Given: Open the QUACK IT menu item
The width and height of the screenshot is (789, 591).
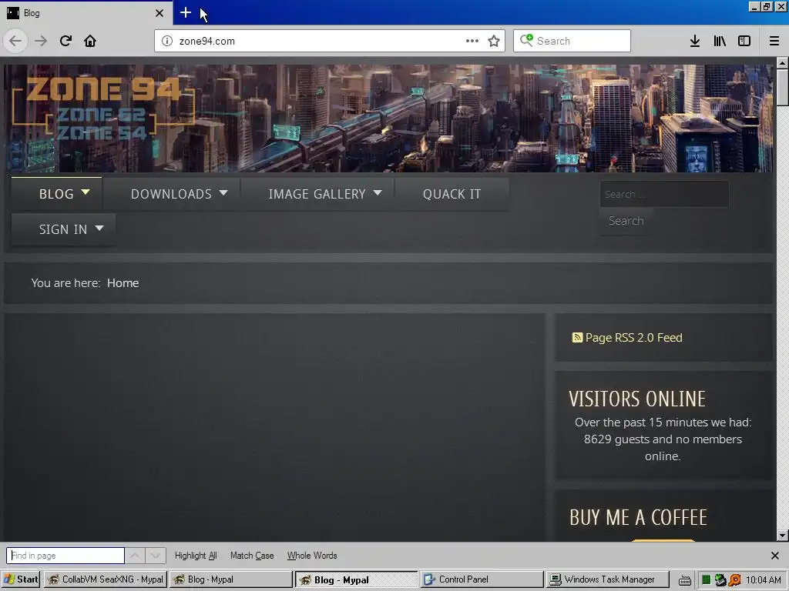Looking at the screenshot, I should click(x=452, y=194).
